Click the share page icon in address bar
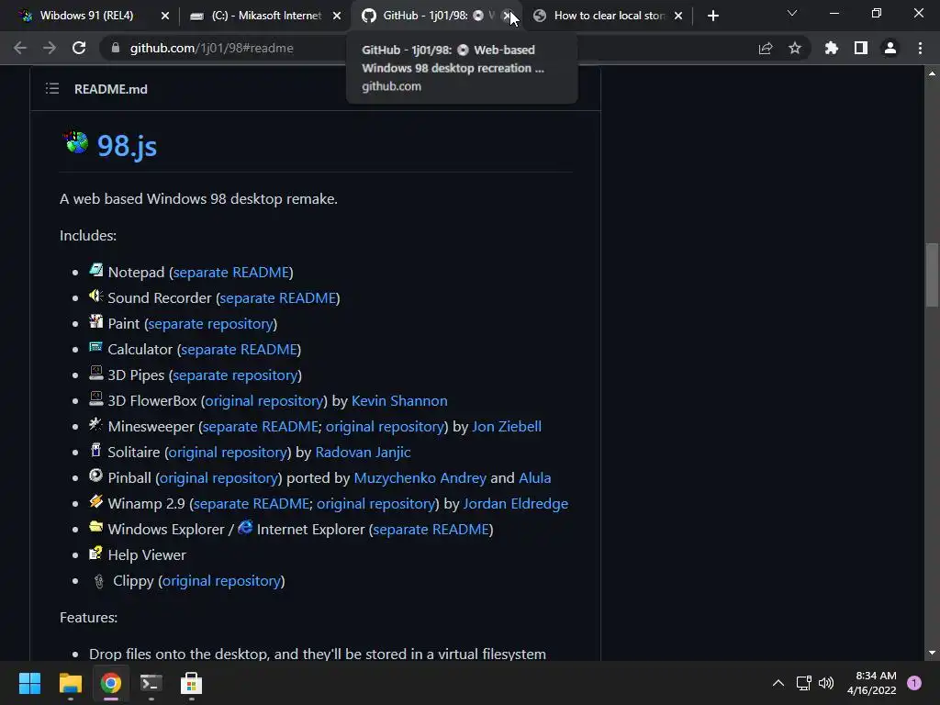940x705 pixels. pyautogui.click(x=766, y=48)
